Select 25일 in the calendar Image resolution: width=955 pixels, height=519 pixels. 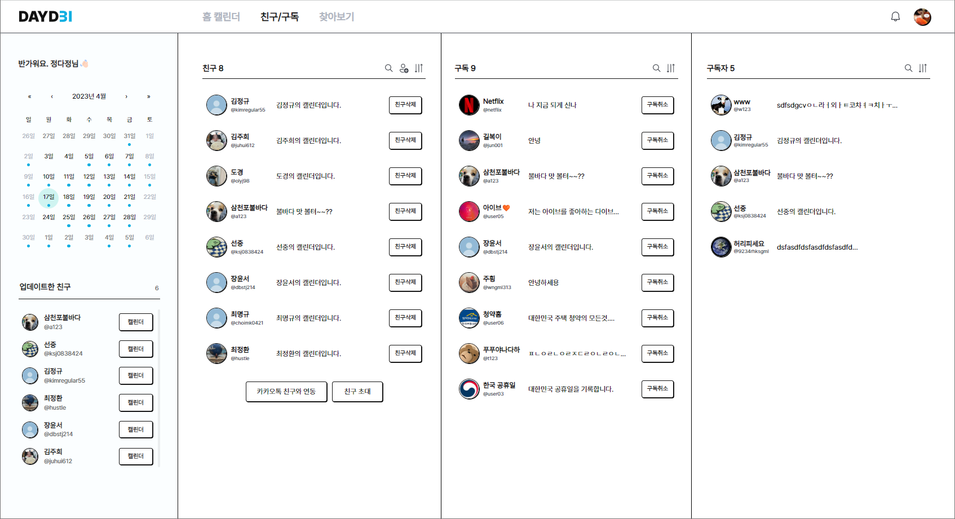(x=69, y=218)
